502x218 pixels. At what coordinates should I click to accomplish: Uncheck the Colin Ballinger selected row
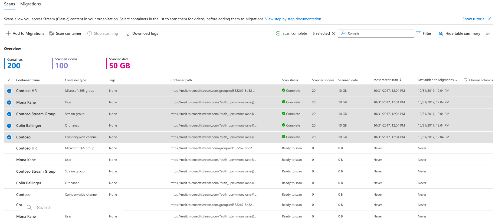[9, 126]
